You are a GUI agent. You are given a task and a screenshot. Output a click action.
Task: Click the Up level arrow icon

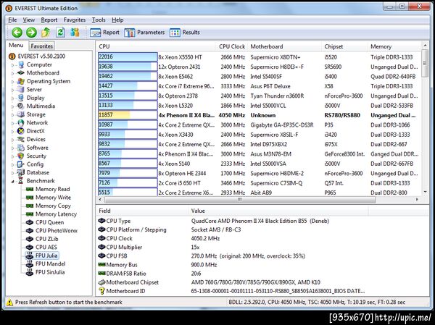coord(46,33)
